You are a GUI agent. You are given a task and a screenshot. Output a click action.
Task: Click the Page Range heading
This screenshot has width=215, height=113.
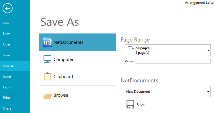click(x=135, y=40)
